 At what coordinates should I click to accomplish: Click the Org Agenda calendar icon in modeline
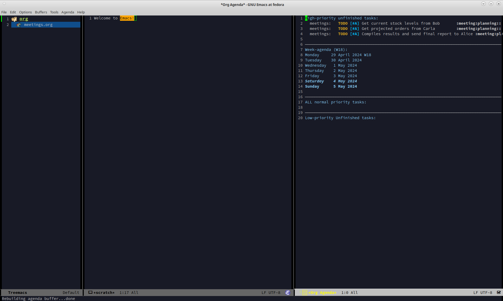305,293
